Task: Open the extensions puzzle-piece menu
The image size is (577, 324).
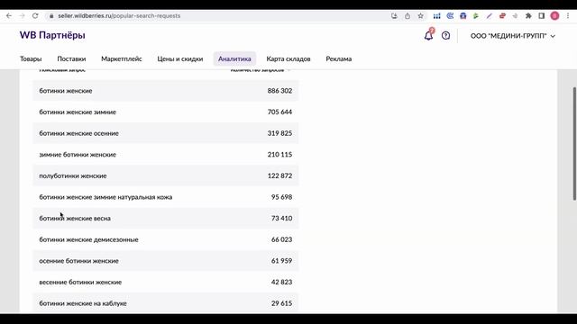Action: (528, 16)
